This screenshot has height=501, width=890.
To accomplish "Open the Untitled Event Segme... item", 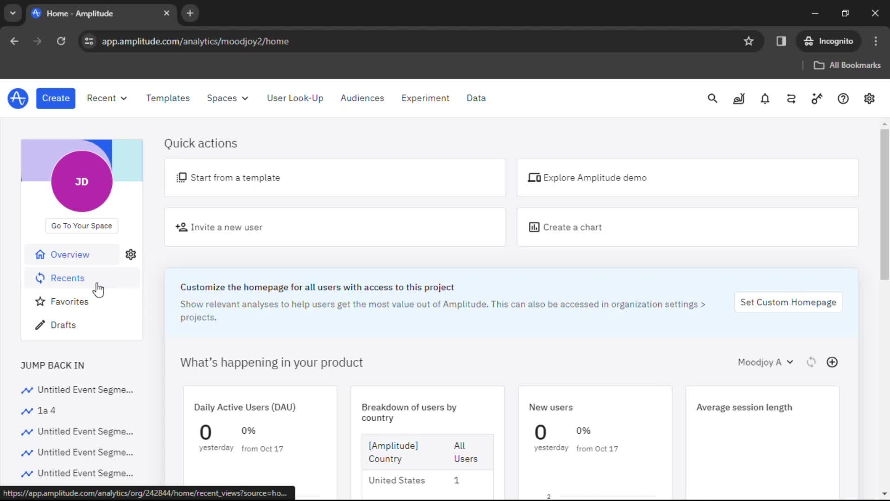I will click(x=85, y=390).
